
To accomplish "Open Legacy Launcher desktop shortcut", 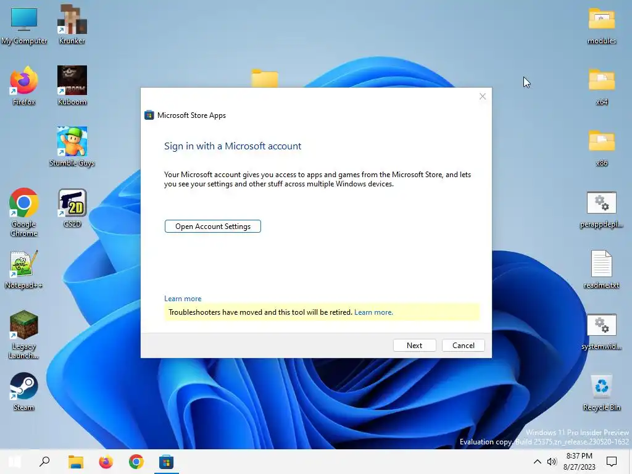I will [x=24, y=335].
